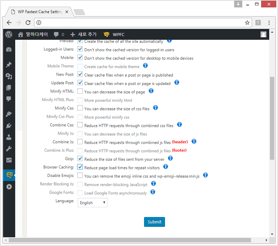The width and height of the screenshot is (278, 246).
Task: Open the Plugins sidebar icon
Action: (9, 125)
